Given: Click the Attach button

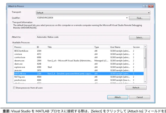Looking at the screenshot, I should [x=118, y=97].
